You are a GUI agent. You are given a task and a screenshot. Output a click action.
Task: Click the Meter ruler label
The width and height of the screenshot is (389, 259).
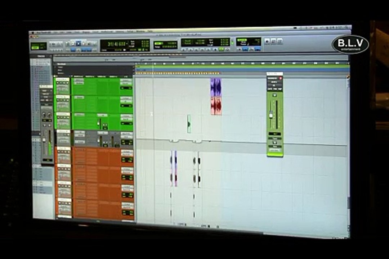tap(60, 70)
